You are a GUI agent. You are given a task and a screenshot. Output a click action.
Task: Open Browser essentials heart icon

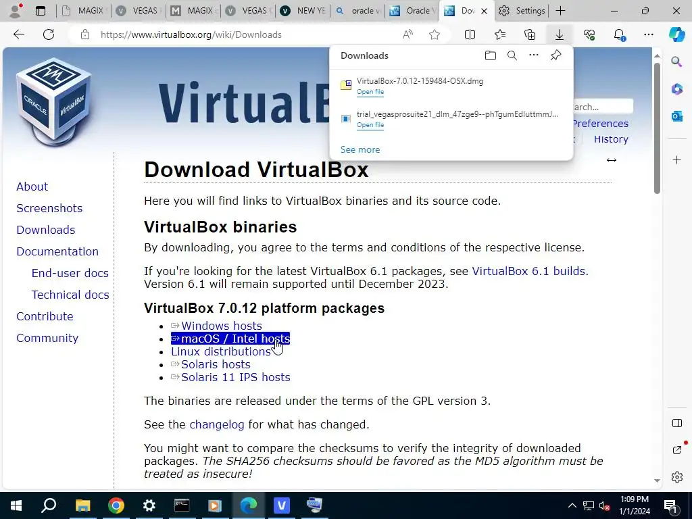coord(589,34)
